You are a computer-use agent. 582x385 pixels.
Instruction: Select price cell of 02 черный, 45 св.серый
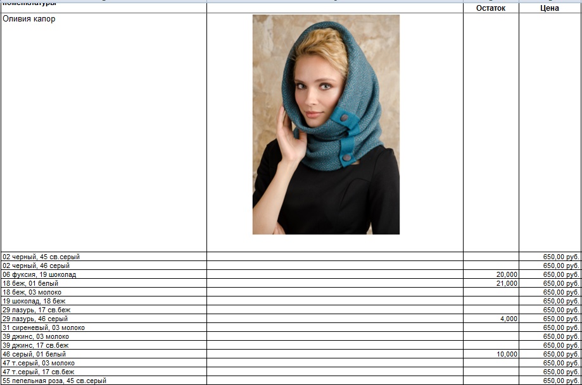(x=550, y=257)
